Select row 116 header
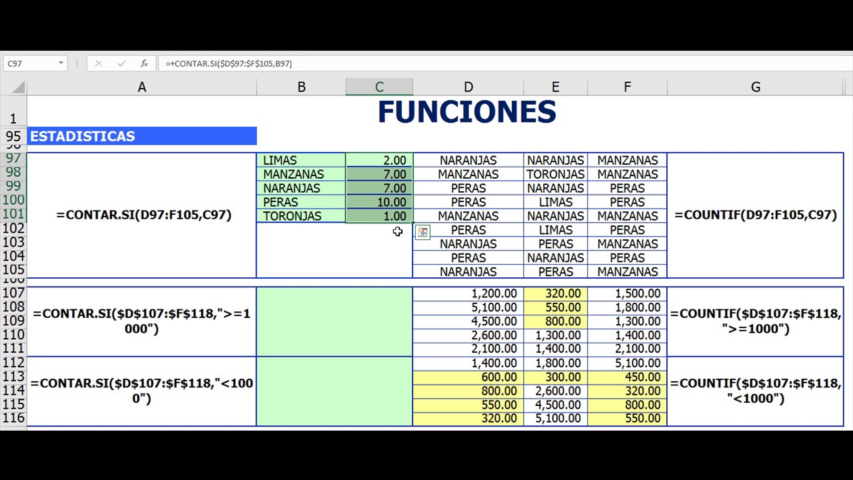853x480 pixels. point(13,418)
